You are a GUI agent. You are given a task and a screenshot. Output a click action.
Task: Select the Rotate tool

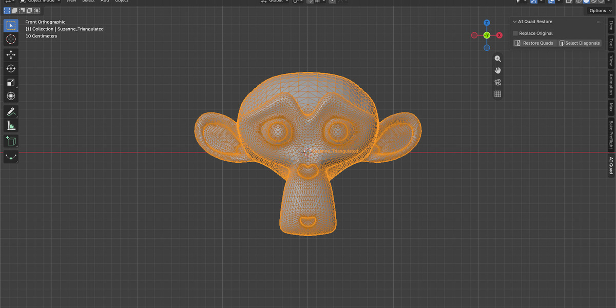[x=11, y=68]
